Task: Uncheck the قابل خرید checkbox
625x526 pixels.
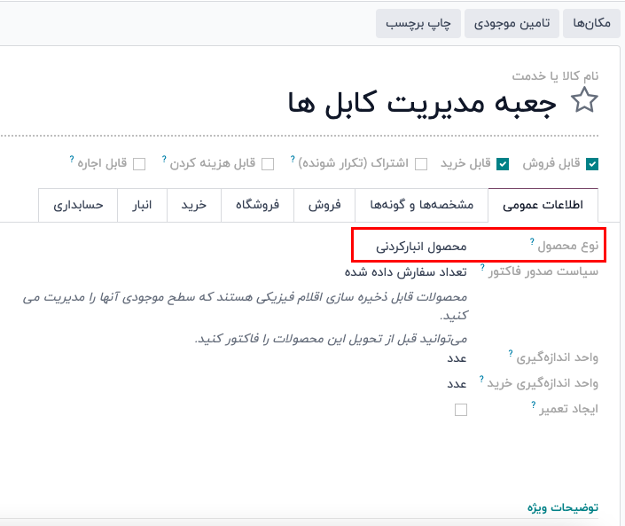Action: pyautogui.click(x=503, y=164)
